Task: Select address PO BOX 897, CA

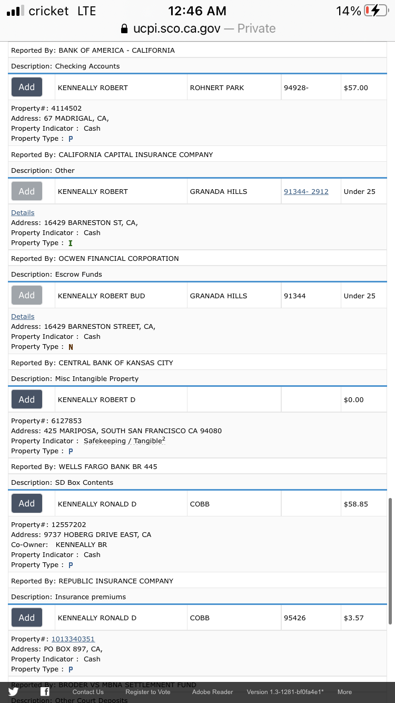Action: 57,649
